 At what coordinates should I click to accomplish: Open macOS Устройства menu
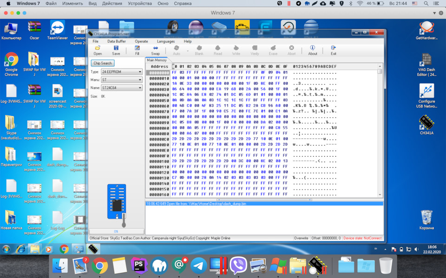click(140, 3)
